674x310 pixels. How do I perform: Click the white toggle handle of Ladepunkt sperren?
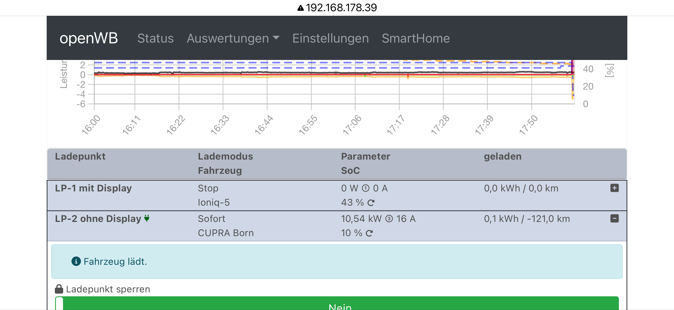pos(60,304)
